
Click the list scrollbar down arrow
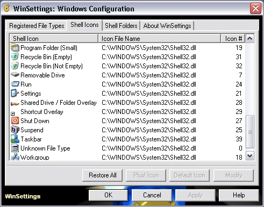pos(250,156)
